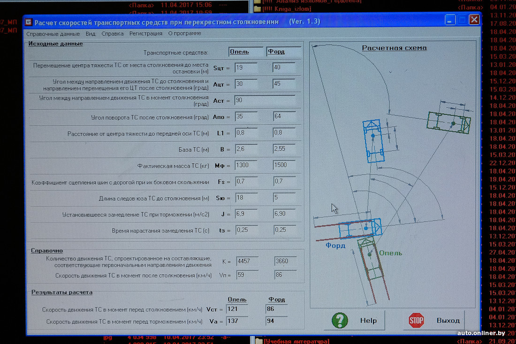The image size is (516, 344).
Task: Click J deceleration field with 6,90
Action: [x=285, y=214]
